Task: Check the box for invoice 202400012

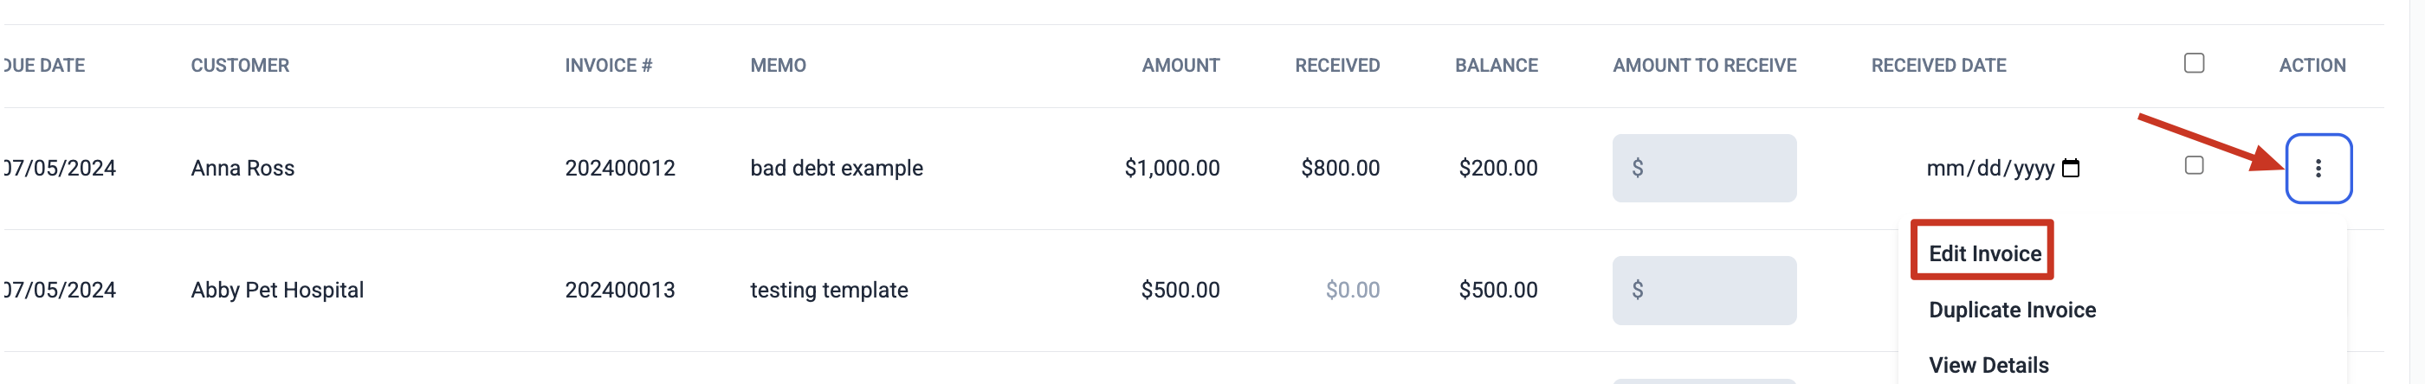Action: (2194, 166)
